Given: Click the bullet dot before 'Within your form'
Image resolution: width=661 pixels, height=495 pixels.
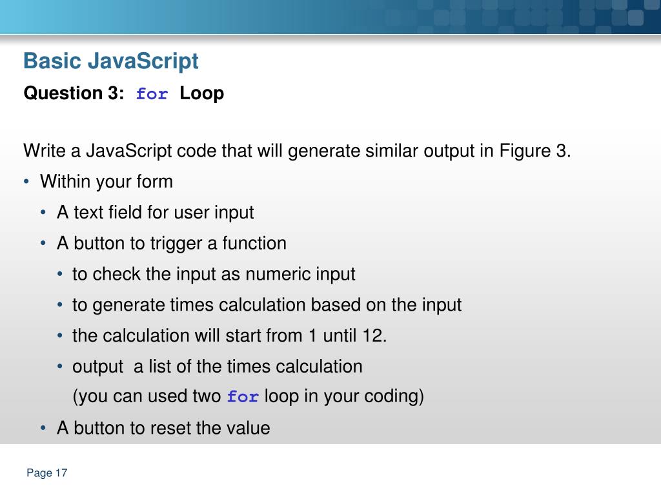Looking at the screenshot, I should [x=26, y=182].
